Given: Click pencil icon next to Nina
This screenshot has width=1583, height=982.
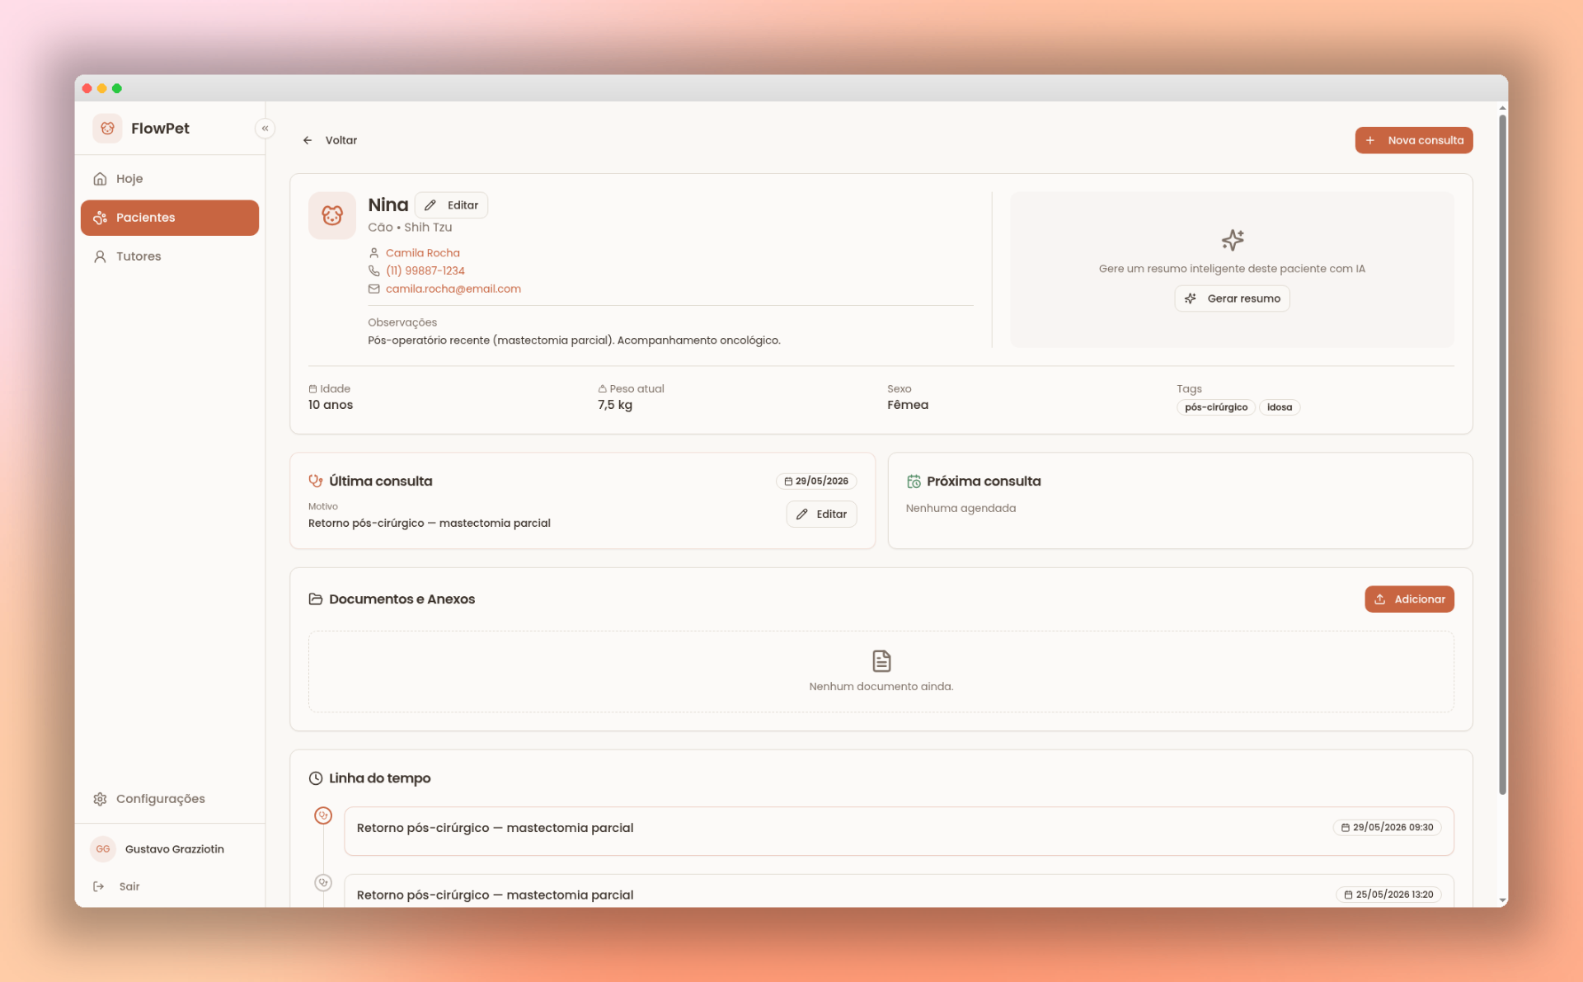Looking at the screenshot, I should [430, 205].
